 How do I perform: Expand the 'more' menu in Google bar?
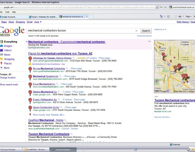38,22
